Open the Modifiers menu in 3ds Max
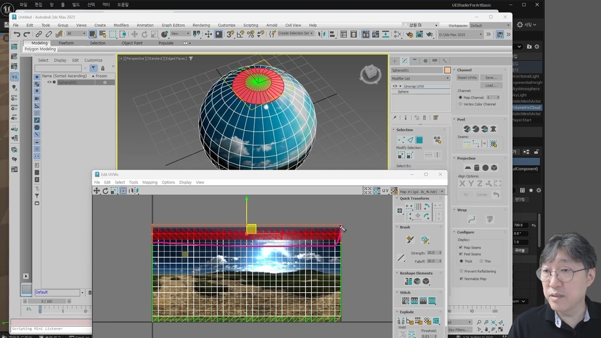601x338 pixels. (121, 25)
